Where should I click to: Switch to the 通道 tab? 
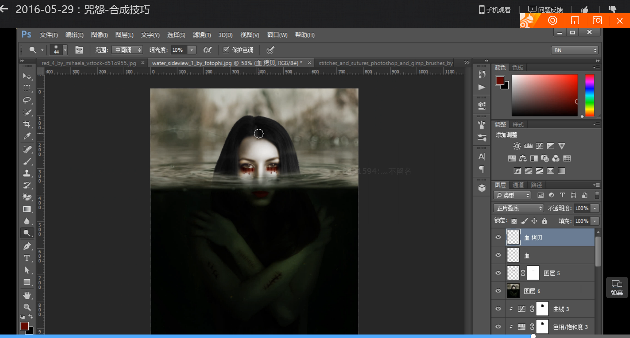[x=518, y=185]
